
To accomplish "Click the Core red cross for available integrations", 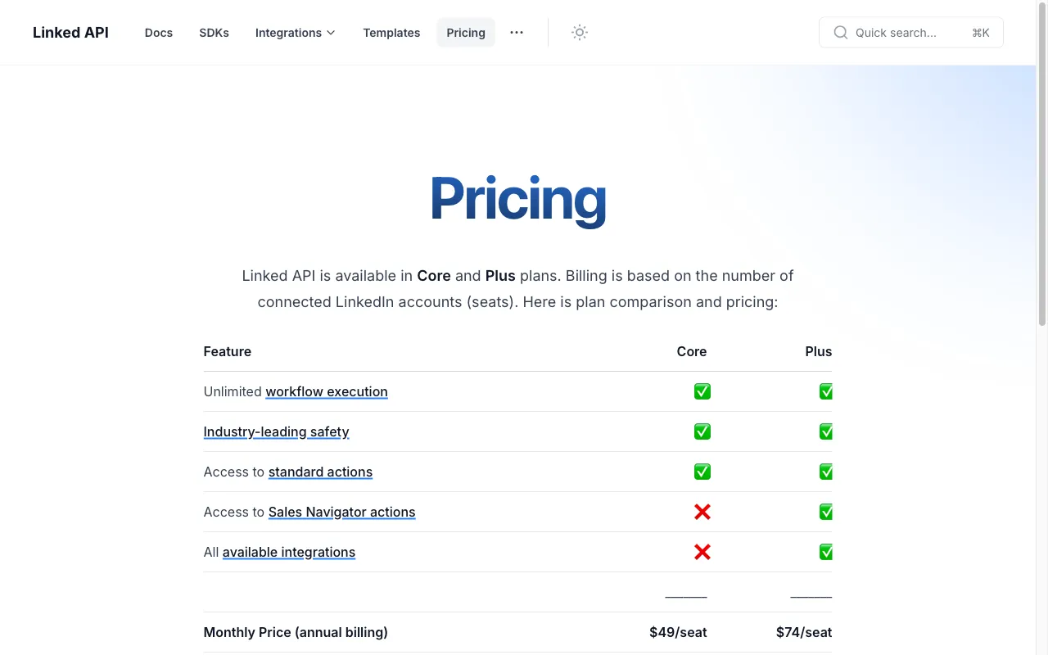I will pyautogui.click(x=702, y=552).
